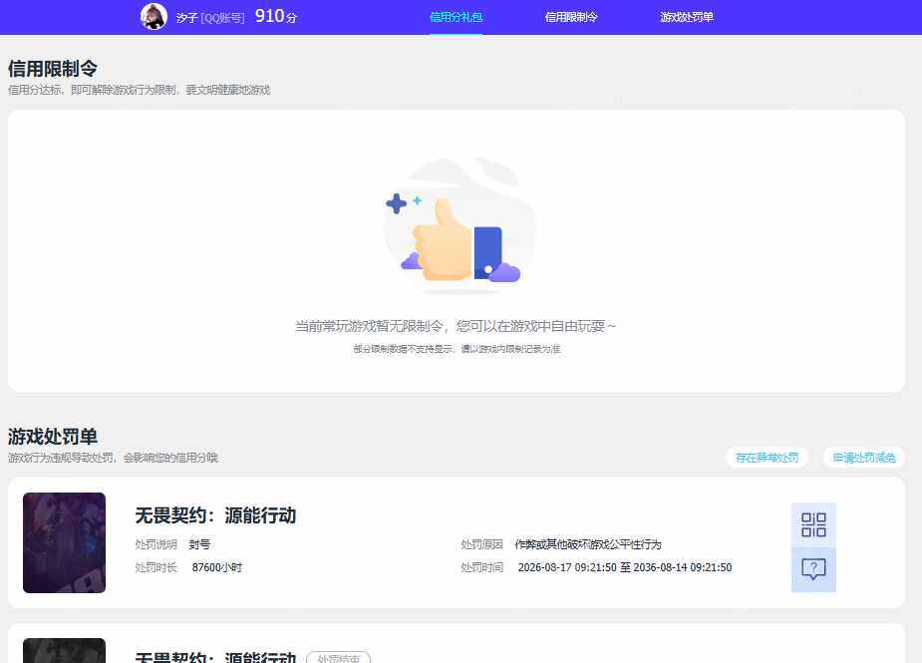Screen dimensions: 922x663
Task: Click the thumbs-up illustration
Action: (x=459, y=225)
